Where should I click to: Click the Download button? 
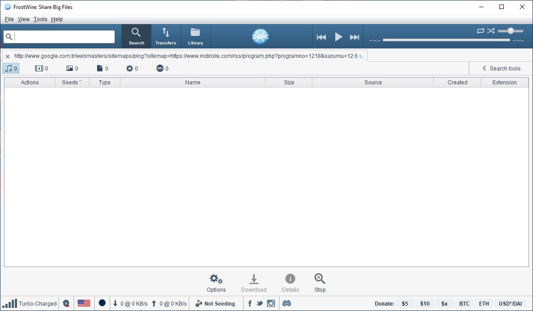254,283
